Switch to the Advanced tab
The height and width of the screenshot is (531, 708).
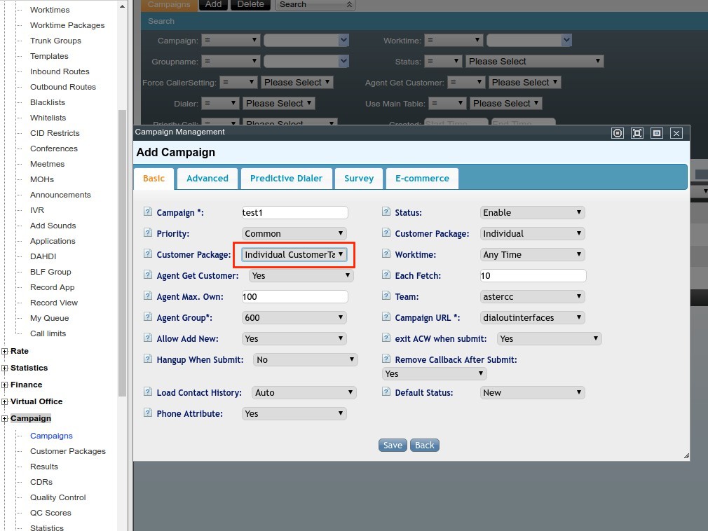207,179
